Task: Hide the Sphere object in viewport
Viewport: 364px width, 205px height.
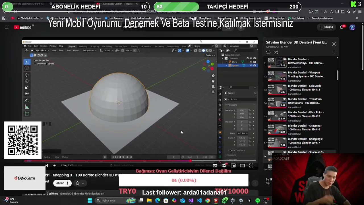Action: click(x=251, y=65)
